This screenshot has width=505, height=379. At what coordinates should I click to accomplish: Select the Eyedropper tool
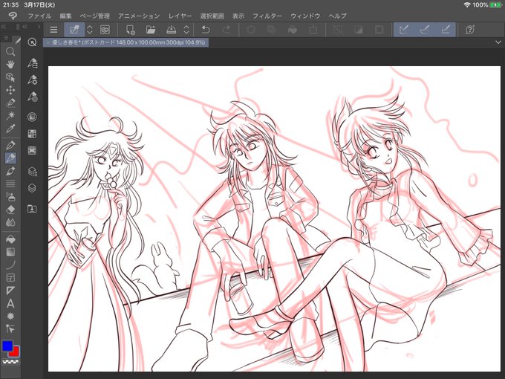[10, 129]
